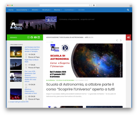138x116 pixels.
Task: Click red-lit observatory event thumbnail
Action: (16, 94)
